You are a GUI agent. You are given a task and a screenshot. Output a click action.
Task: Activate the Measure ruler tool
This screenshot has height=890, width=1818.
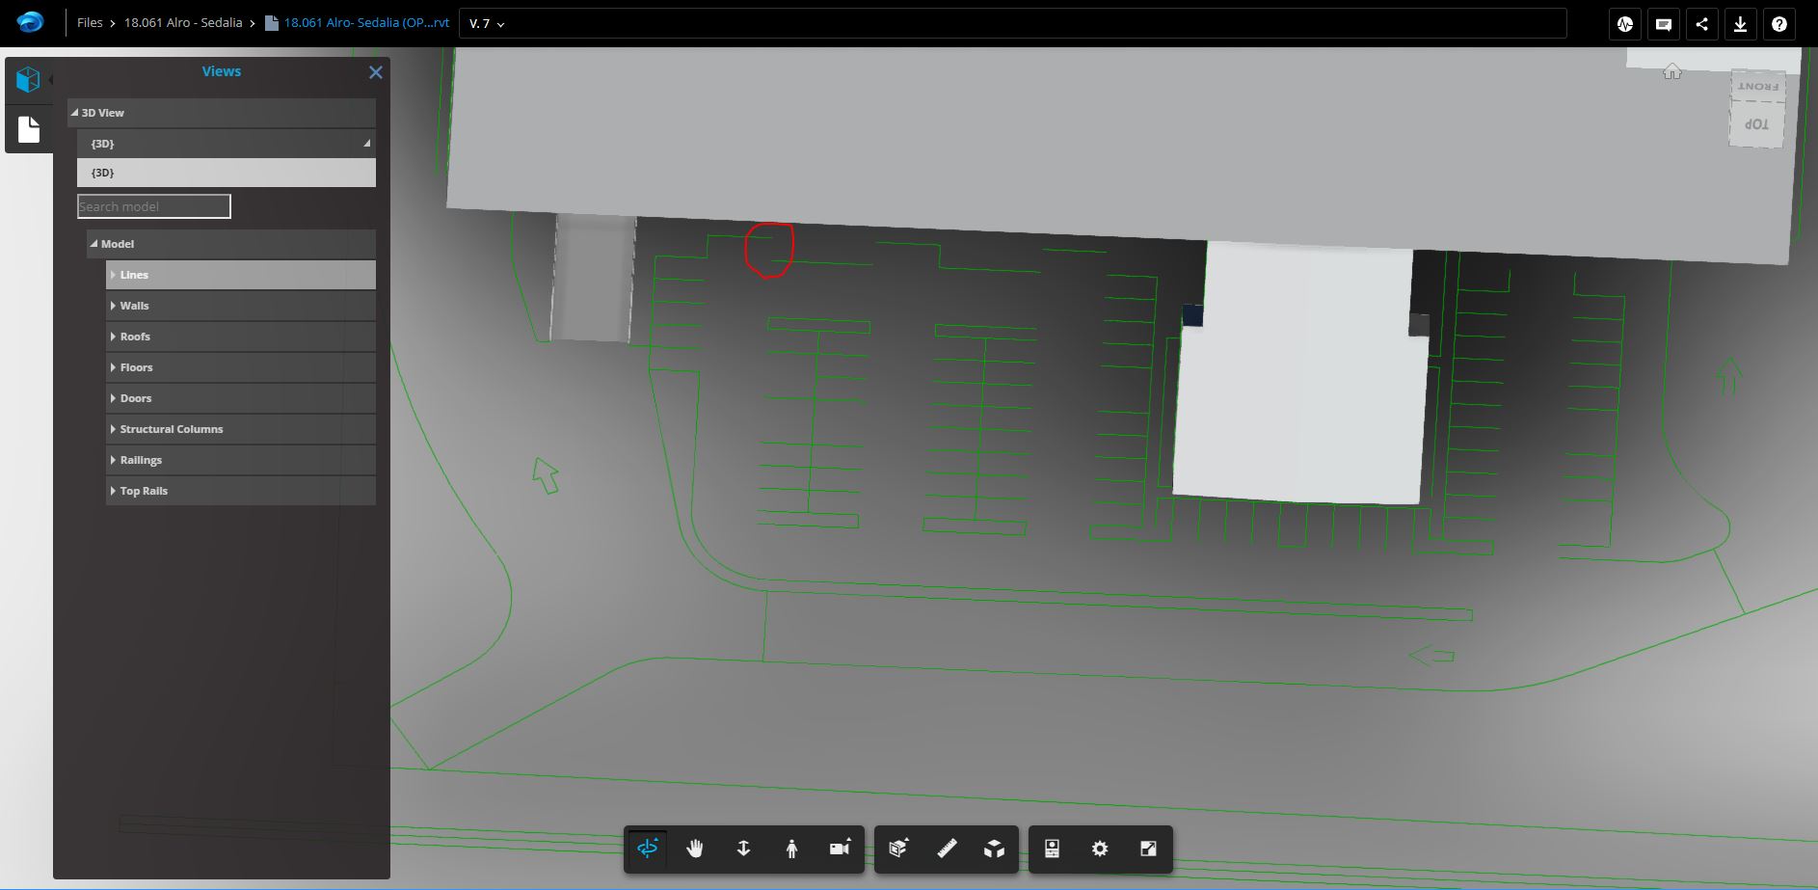(947, 850)
